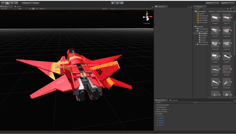
Task: Toggle Pivot/Center handle position
Action: (26, 3)
